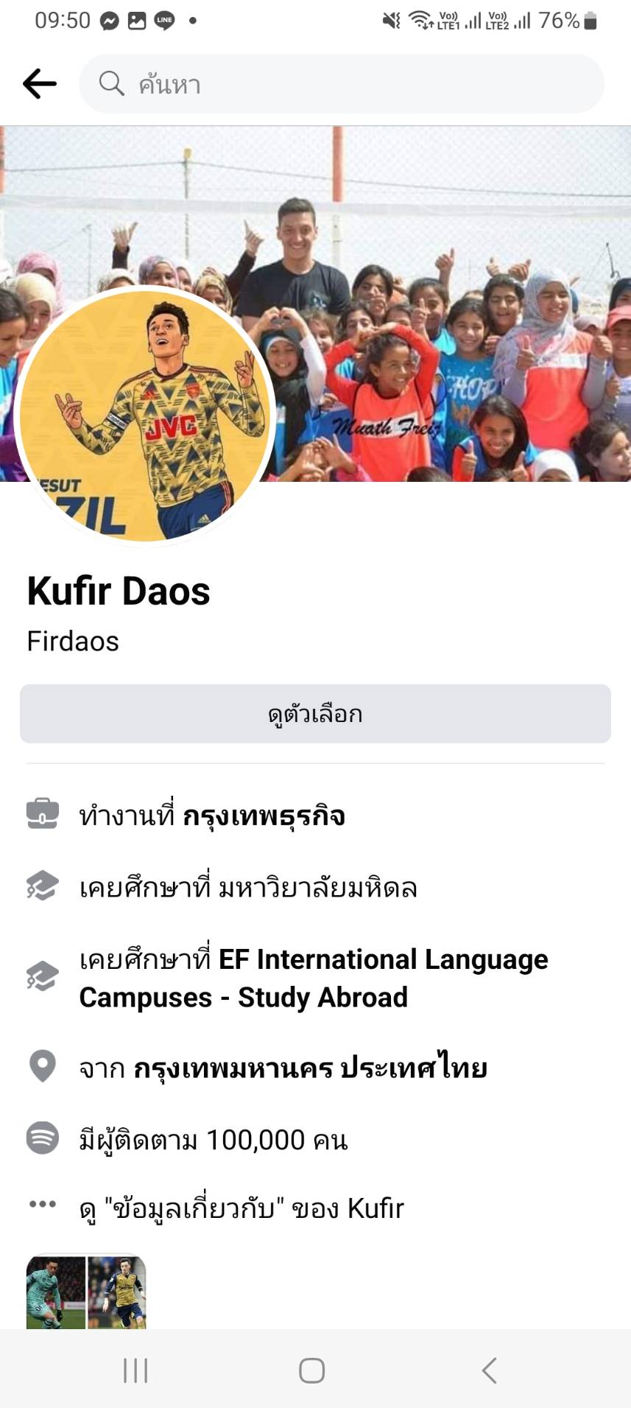Tap Android home navigation button

point(312,1370)
